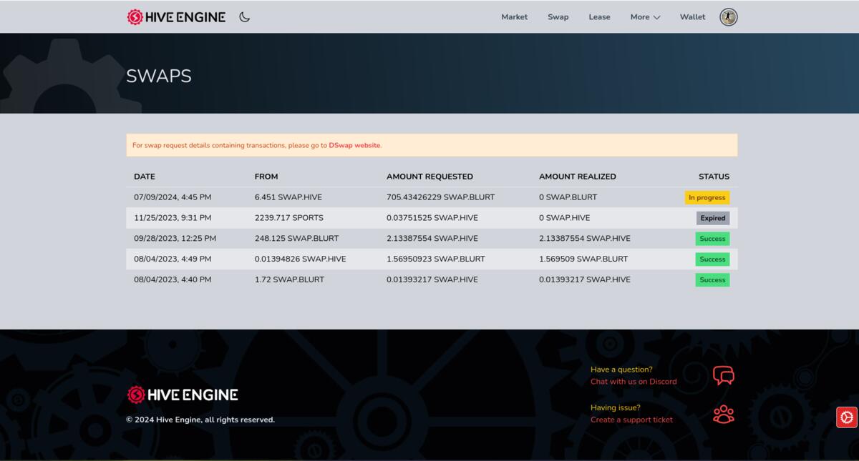The width and height of the screenshot is (859, 461).
Task: Click the AMOUNT REALIZED column header
Action: click(x=577, y=177)
